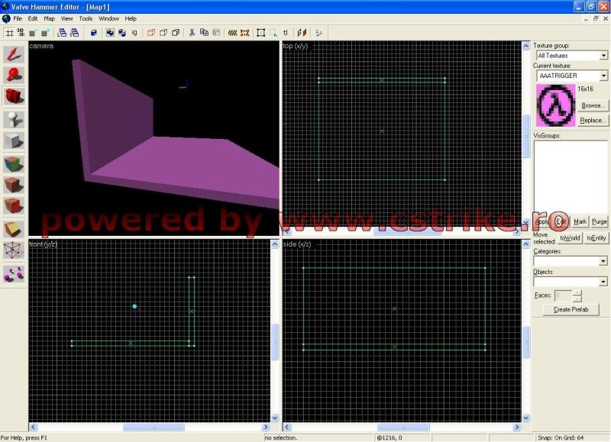
Task: Select the Selection arrow tool
Action: [14, 53]
